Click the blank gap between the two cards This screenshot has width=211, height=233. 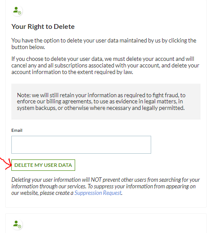106,210
